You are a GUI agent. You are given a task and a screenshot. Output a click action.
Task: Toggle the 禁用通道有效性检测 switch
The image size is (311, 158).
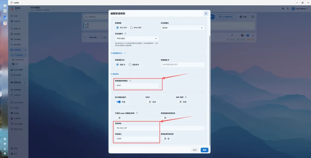(x=164, y=118)
